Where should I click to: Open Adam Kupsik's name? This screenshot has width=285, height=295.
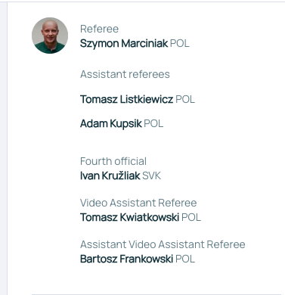click(x=111, y=124)
